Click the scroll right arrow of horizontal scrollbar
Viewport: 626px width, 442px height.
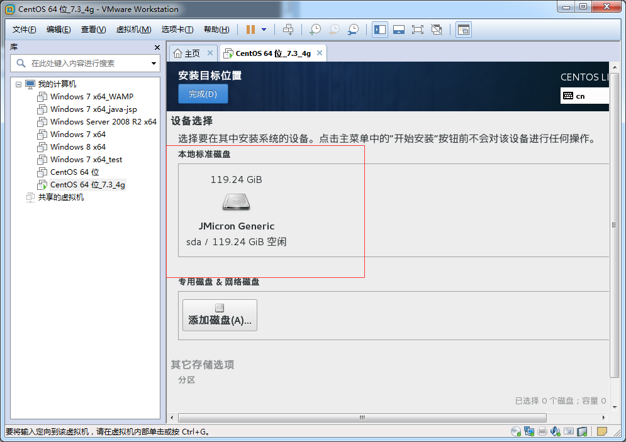click(x=603, y=417)
